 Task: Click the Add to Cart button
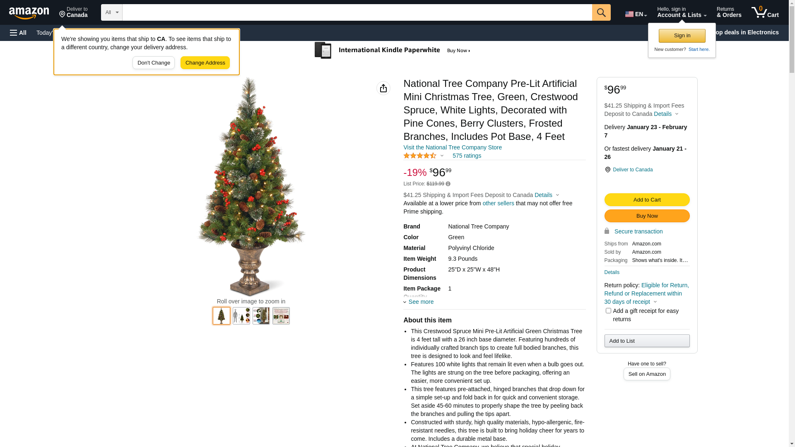point(647,200)
